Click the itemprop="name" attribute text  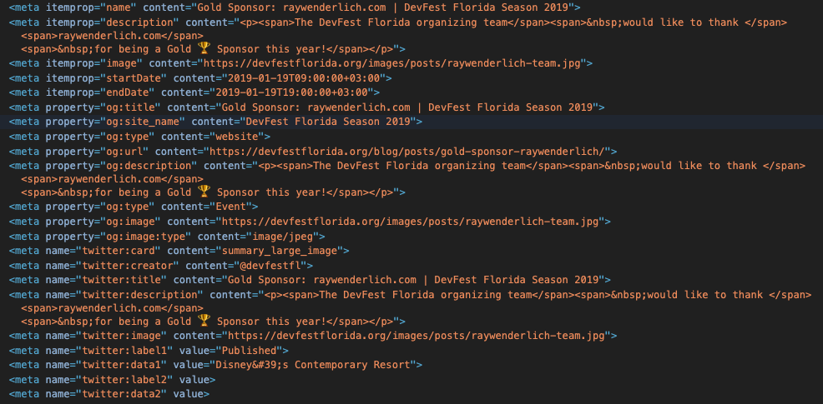(91, 7)
